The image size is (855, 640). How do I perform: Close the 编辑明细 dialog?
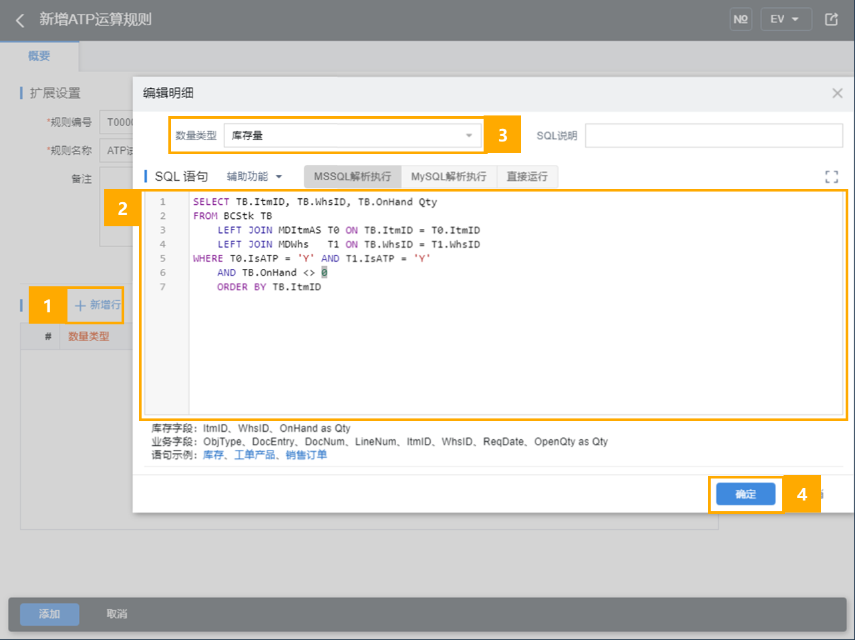[x=837, y=93]
